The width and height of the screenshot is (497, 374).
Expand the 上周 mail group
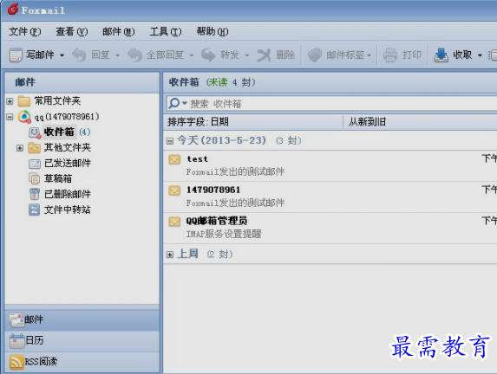170,255
